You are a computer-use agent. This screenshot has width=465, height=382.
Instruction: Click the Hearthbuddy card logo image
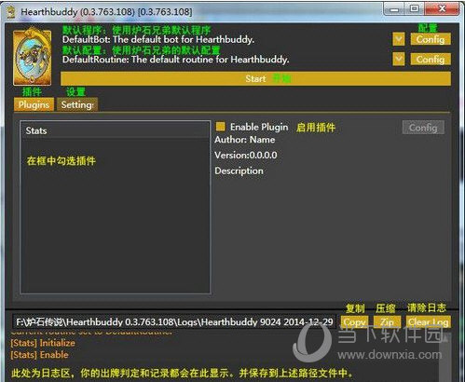[x=33, y=57]
